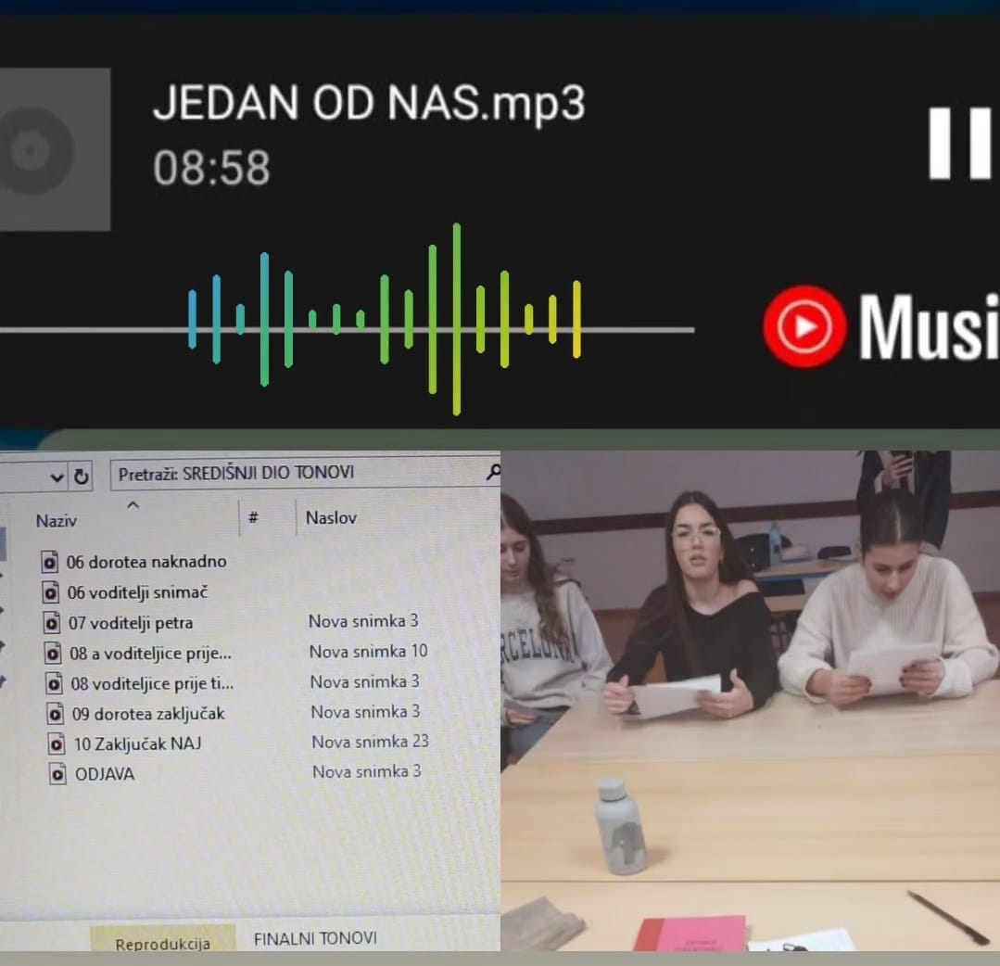The width and height of the screenshot is (1000, 966).
Task: Click the audio icon of ODJAVA
Action: coord(58,774)
